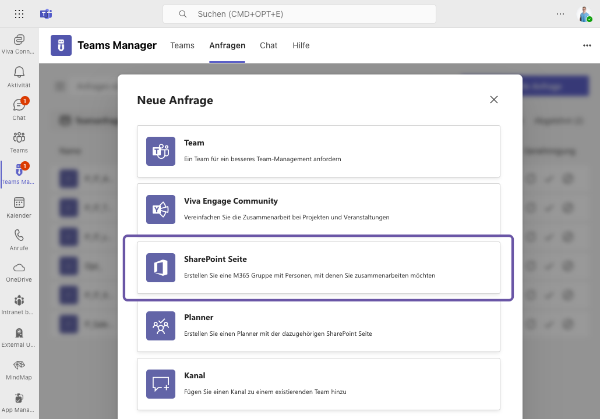Viewport: 600px width, 419px height.
Task: Open the tab bar more options ellipsis
Action: click(x=587, y=45)
